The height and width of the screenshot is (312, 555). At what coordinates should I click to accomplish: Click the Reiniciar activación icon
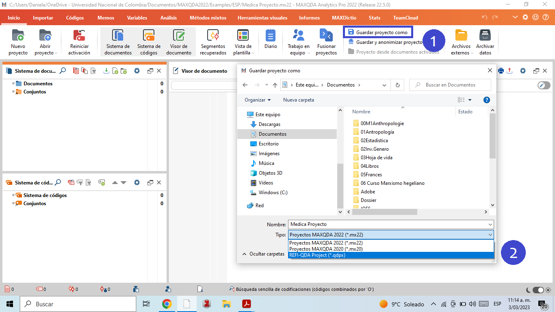tap(79, 36)
